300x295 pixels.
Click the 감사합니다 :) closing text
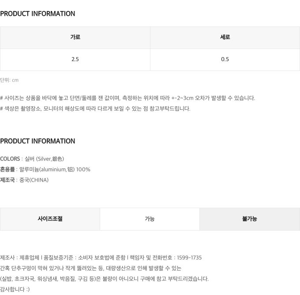15,289
